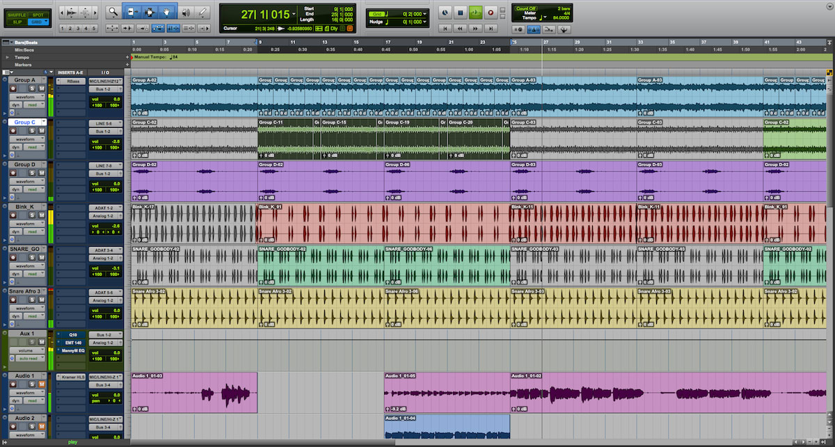Click the RBass insert on Group A
This screenshot has height=447, width=835.
72,81
